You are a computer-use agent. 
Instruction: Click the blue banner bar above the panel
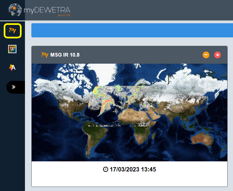(x=132, y=31)
